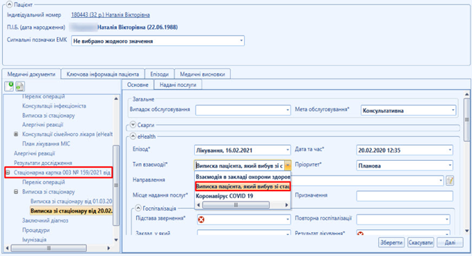Viewport: 472px width, 256px height.
Task: Open the Епізоди tab
Action: click(x=159, y=75)
